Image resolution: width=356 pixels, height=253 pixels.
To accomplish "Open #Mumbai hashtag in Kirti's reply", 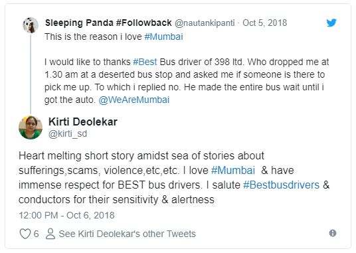I will point(233,171).
